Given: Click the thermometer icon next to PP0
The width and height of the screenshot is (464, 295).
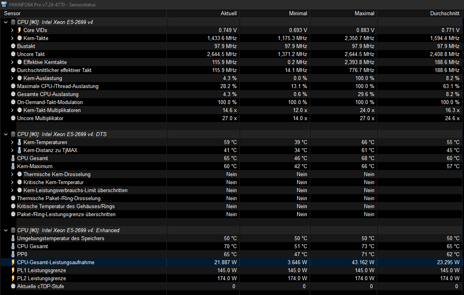Looking at the screenshot, I should pos(13,254).
